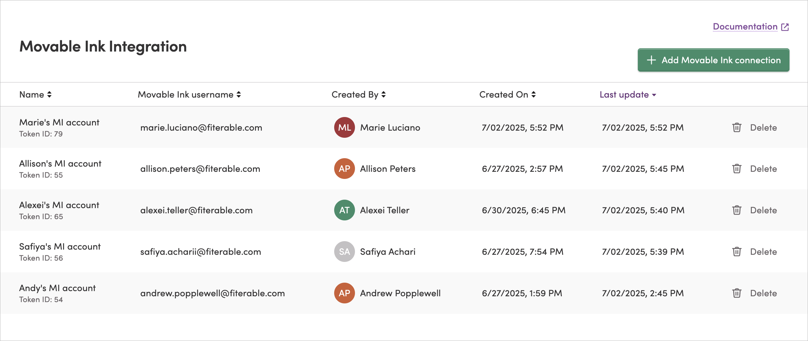Click the SA avatar for Safiya Achari
The image size is (808, 341).
[x=344, y=252]
